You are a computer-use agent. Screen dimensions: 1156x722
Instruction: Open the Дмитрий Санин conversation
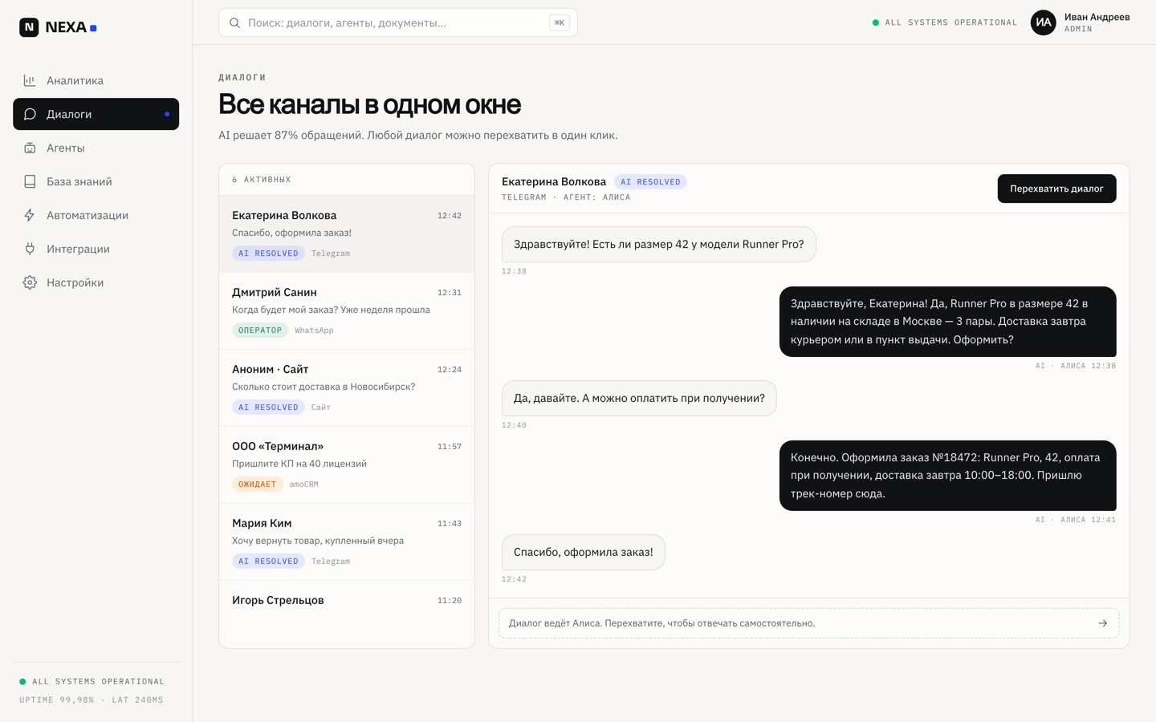point(347,310)
